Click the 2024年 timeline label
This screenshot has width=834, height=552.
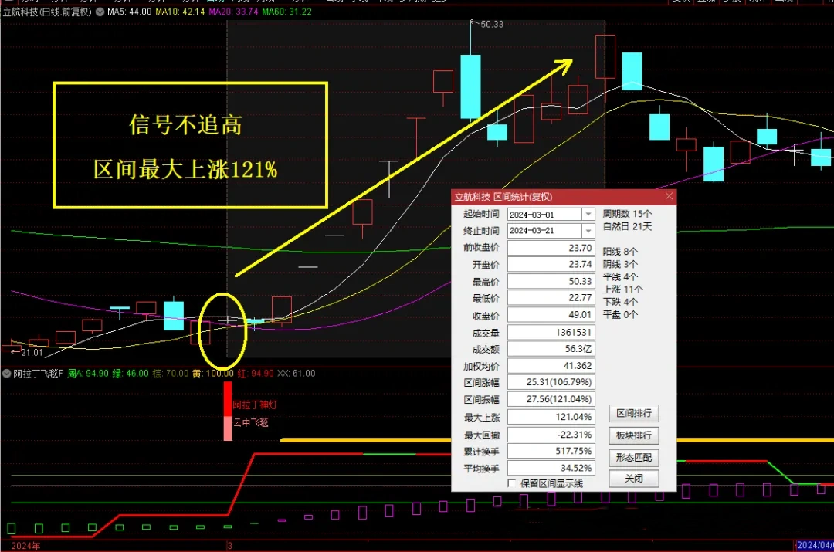pyautogui.click(x=25, y=546)
